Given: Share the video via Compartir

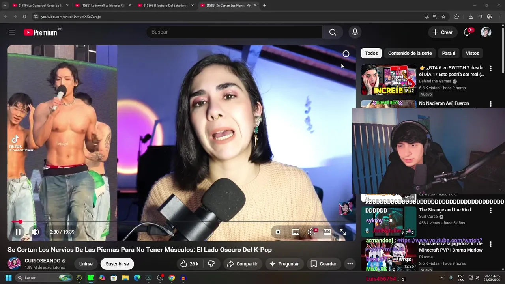Looking at the screenshot, I should click(242, 264).
